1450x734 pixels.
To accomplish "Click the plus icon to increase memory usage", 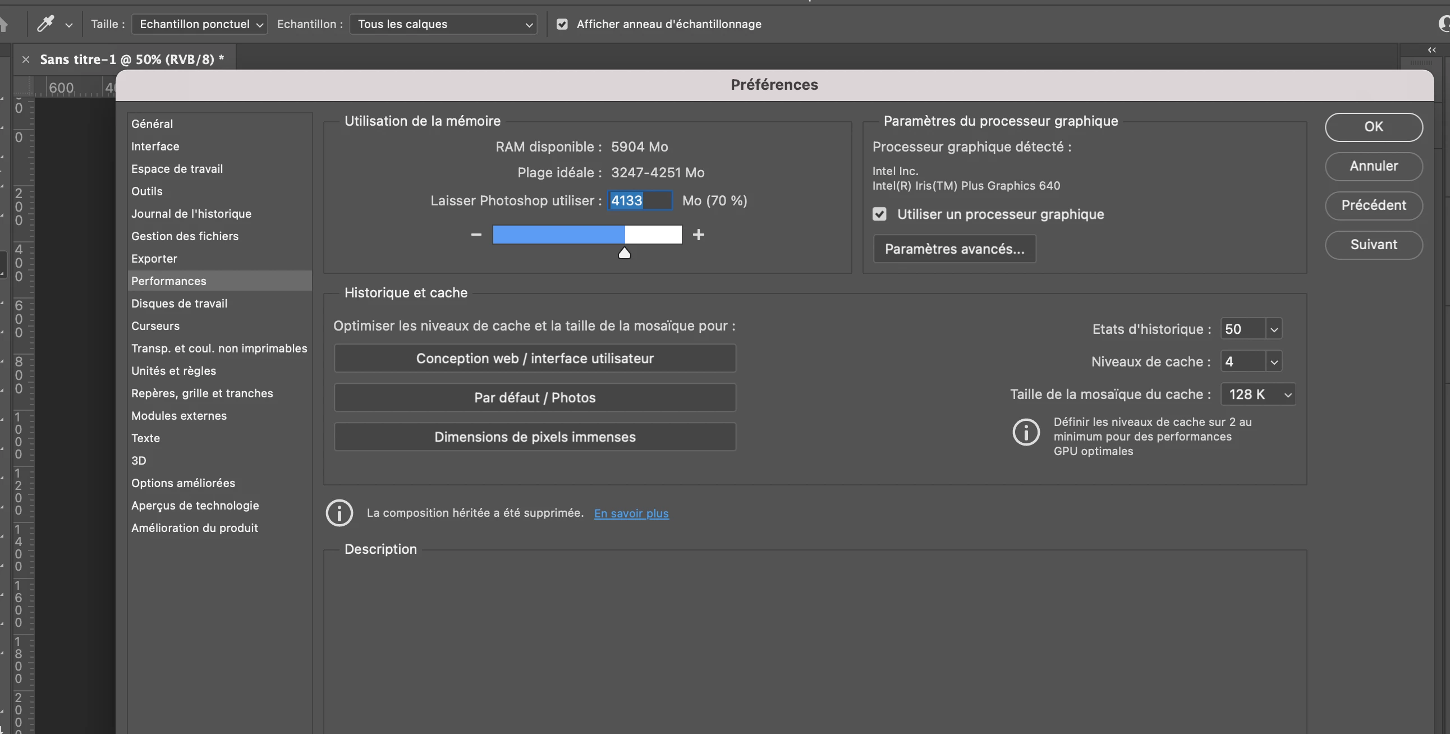I will 698,235.
